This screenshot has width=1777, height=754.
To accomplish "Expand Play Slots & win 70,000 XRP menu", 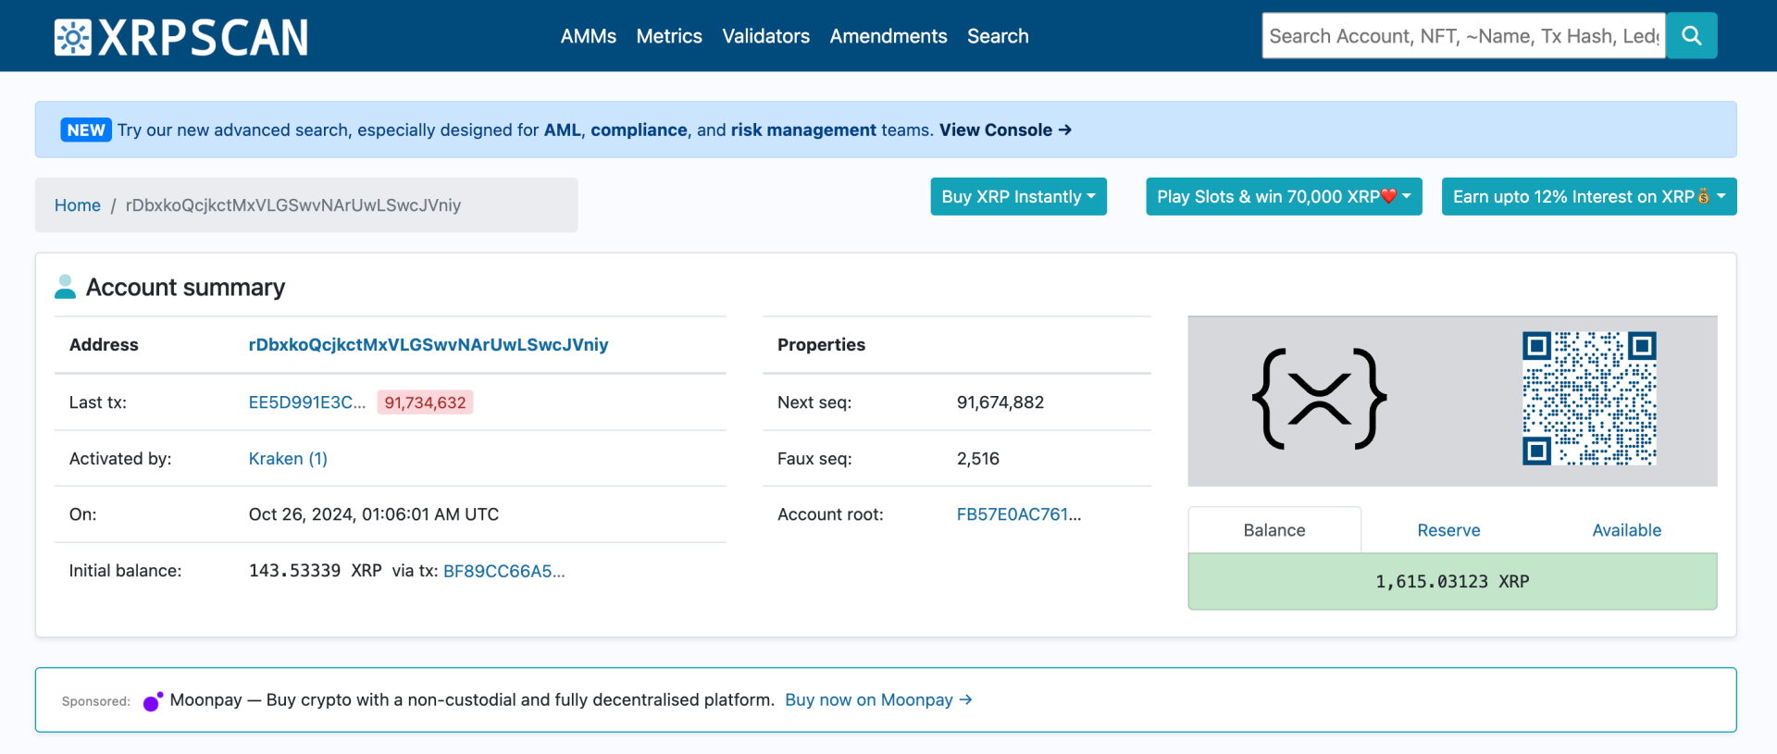I will (x=1283, y=197).
